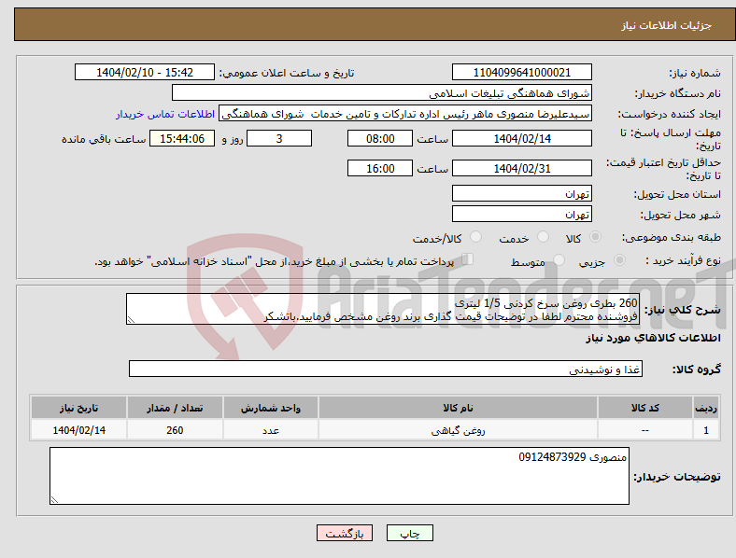Click the اطلاعات کالاهای مورد نیاز heading

[653, 338]
